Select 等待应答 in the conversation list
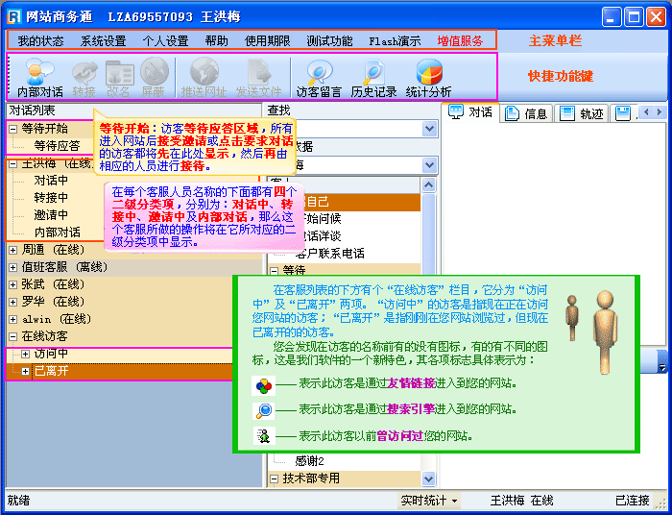 click(x=57, y=146)
